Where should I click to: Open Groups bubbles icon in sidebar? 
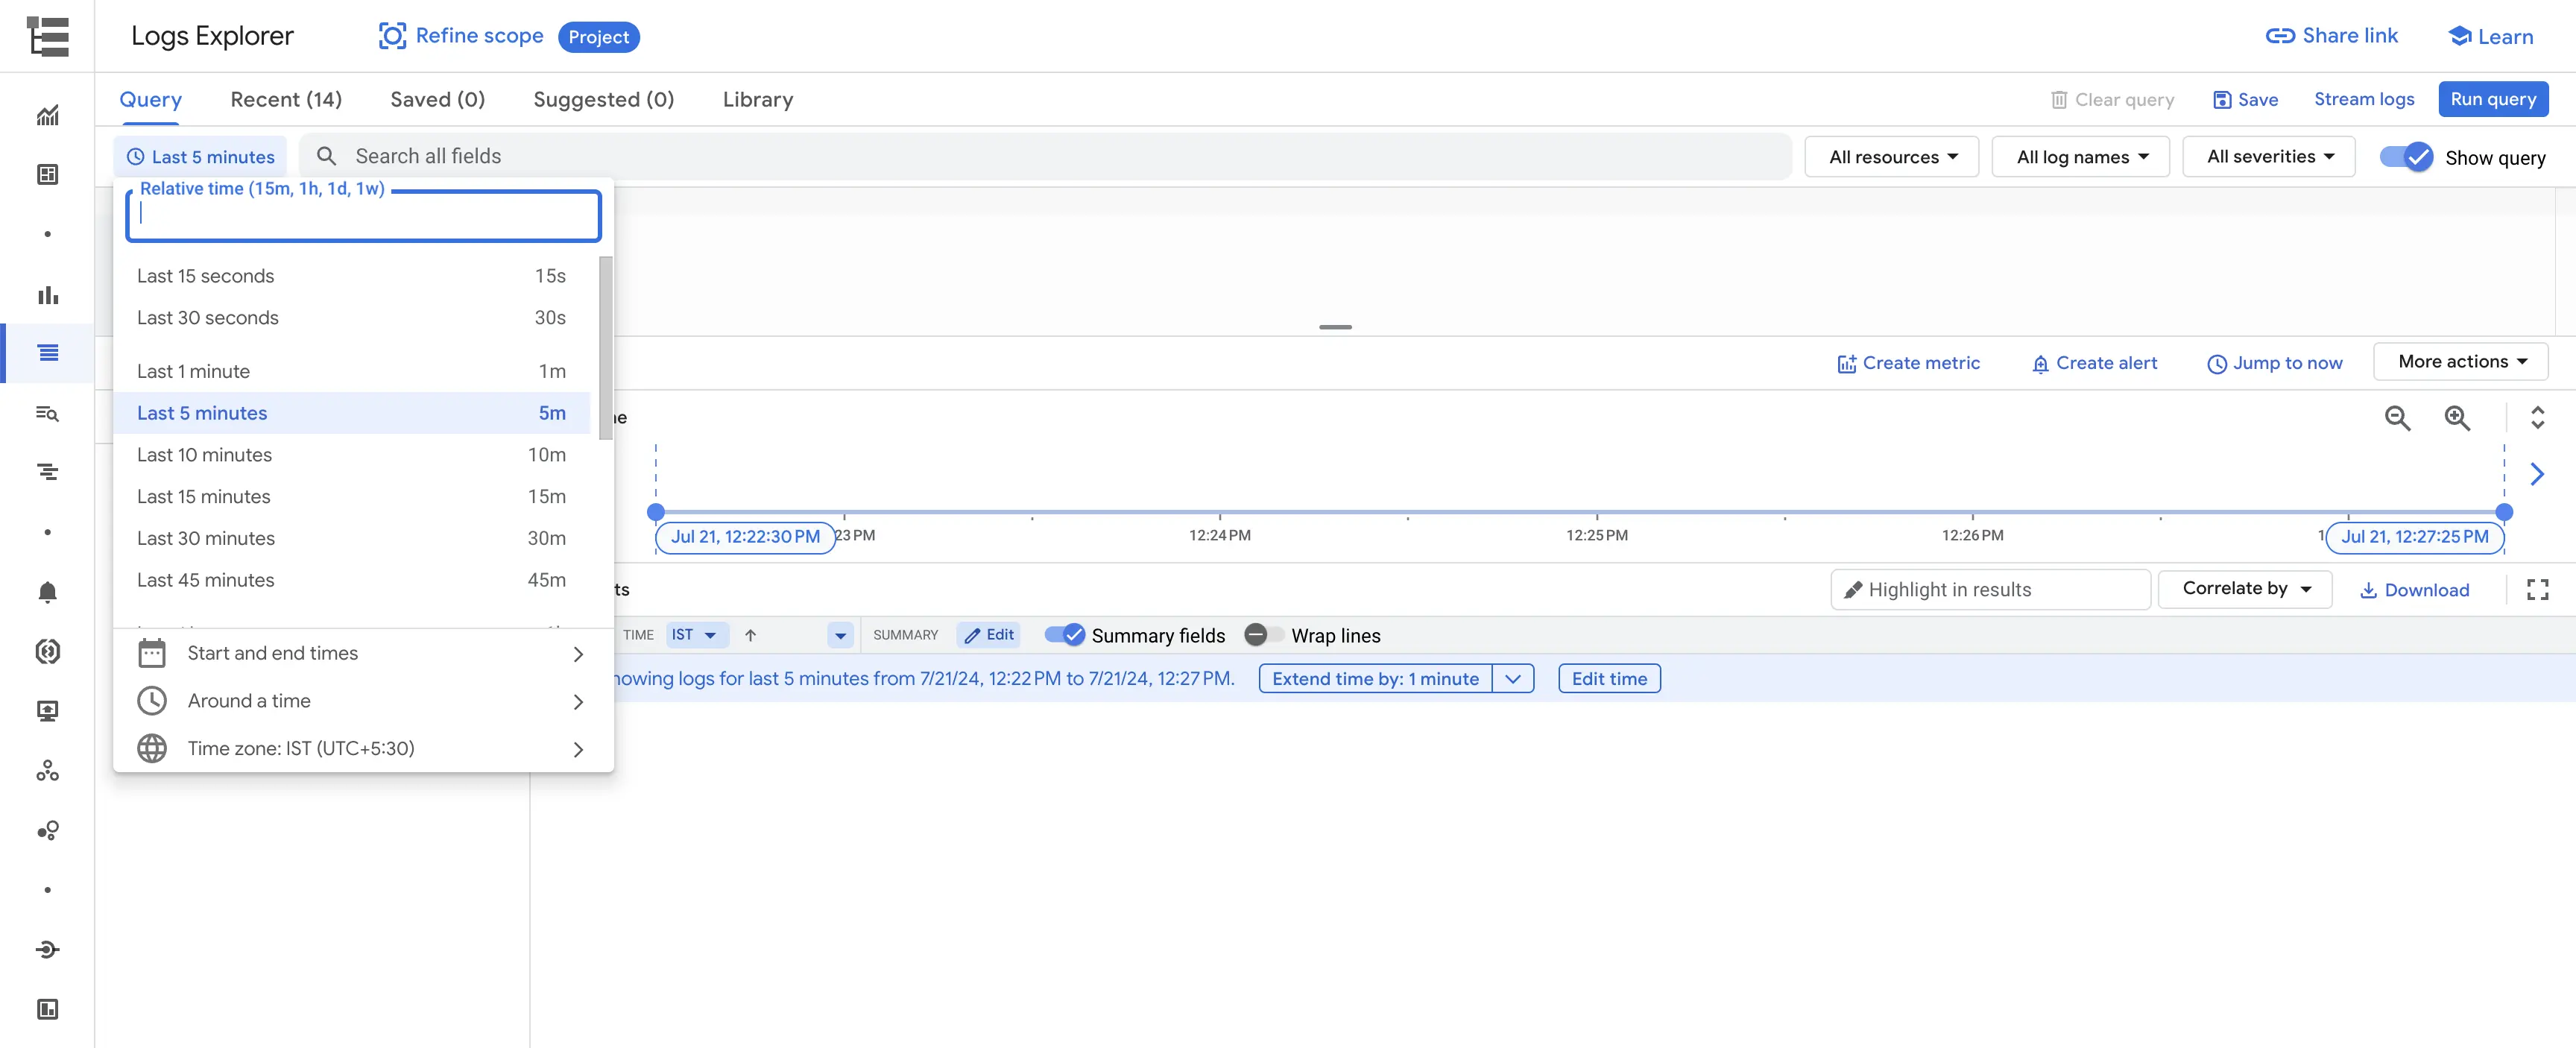click(x=47, y=831)
